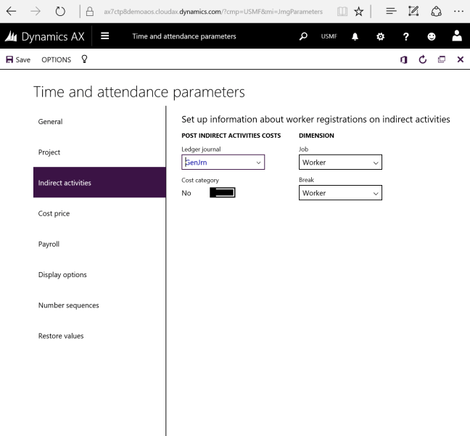
Task: Select the Payroll tab
Action: 49,244
